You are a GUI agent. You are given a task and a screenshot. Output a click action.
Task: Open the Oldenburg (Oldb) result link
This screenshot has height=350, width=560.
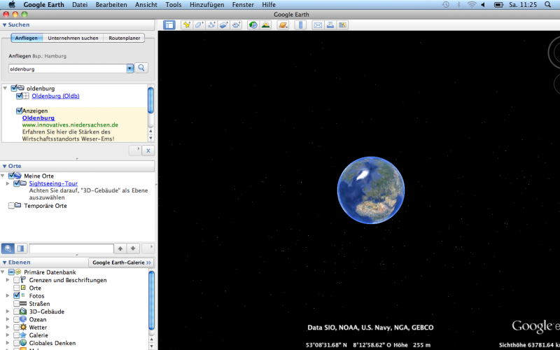click(x=55, y=96)
